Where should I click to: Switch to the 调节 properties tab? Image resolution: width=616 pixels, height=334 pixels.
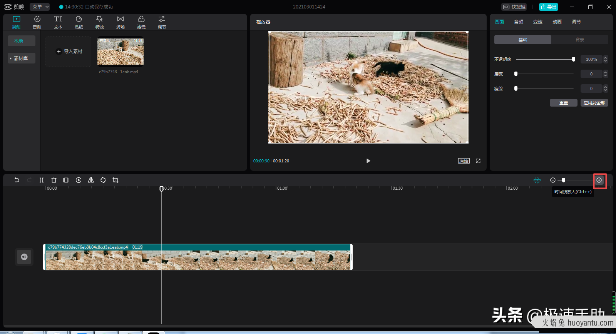tap(576, 22)
